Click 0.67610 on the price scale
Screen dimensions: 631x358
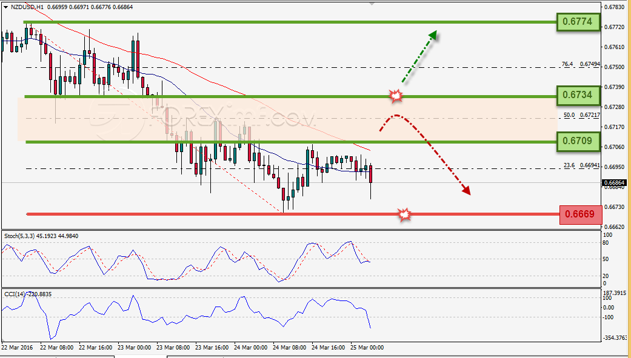click(x=615, y=47)
